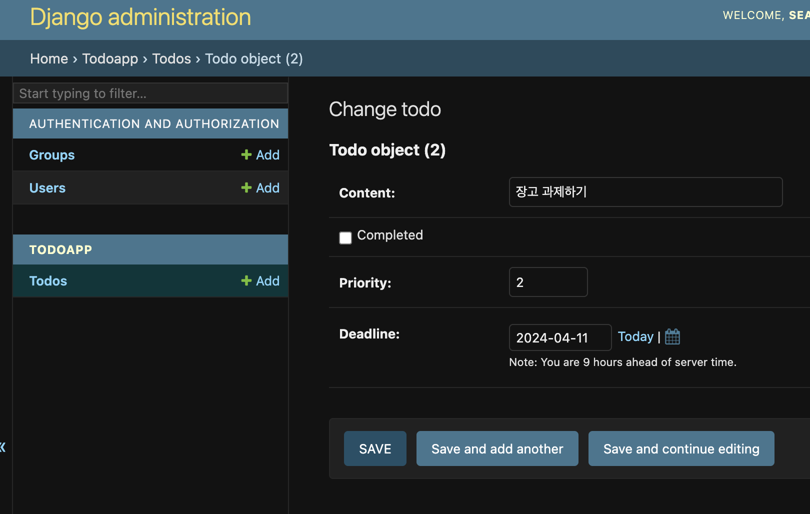The image size is (810, 514).
Task: Click the Content field label
Action: pos(367,193)
